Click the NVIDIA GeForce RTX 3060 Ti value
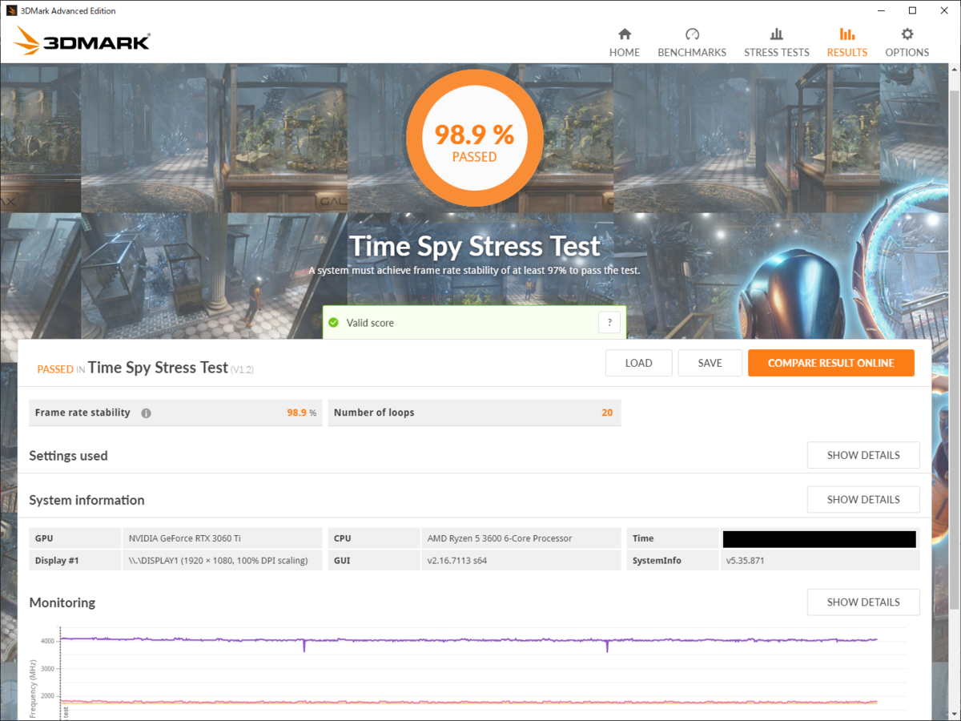Screen dimensions: 961x721 click(x=185, y=538)
